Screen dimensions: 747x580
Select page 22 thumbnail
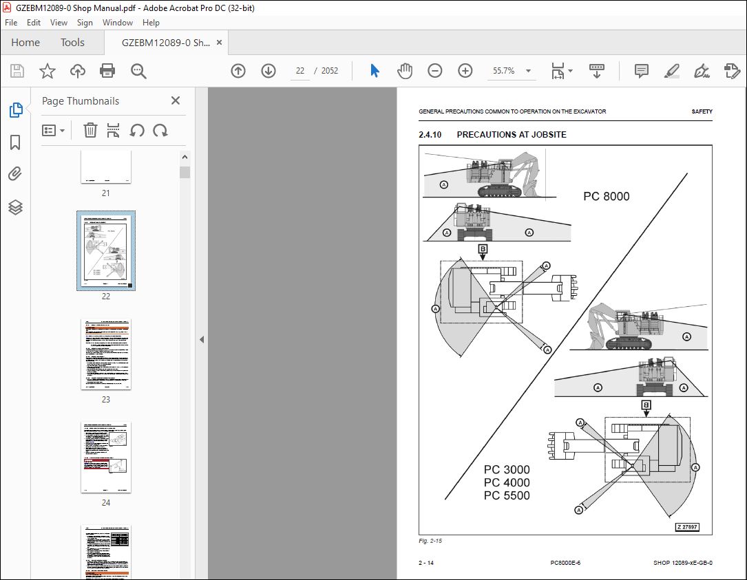pos(106,250)
